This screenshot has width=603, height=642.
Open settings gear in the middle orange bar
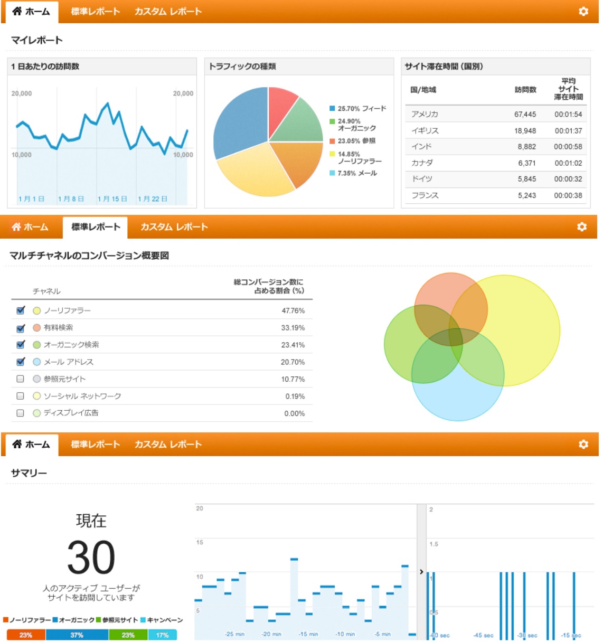(x=581, y=226)
